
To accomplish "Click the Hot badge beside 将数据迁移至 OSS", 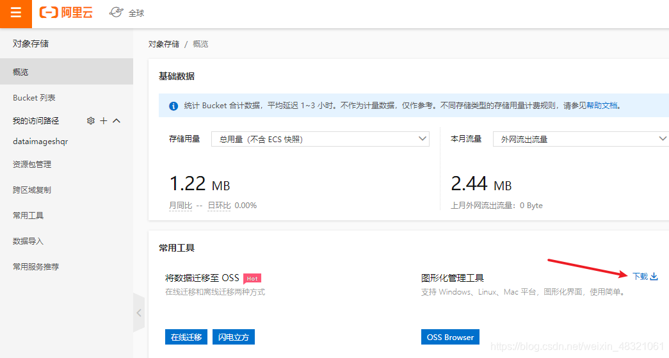I will (252, 279).
